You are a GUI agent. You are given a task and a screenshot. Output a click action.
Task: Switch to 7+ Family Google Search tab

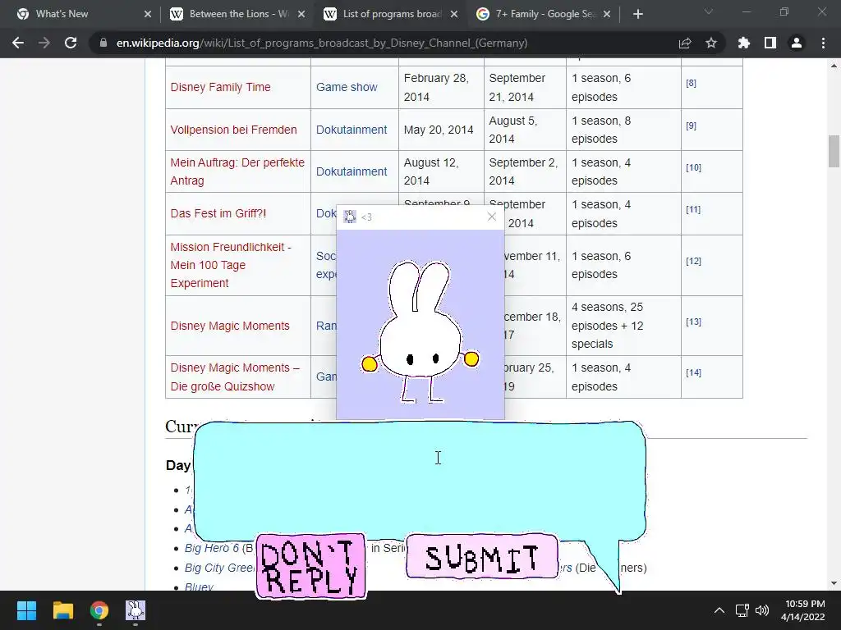pos(543,14)
